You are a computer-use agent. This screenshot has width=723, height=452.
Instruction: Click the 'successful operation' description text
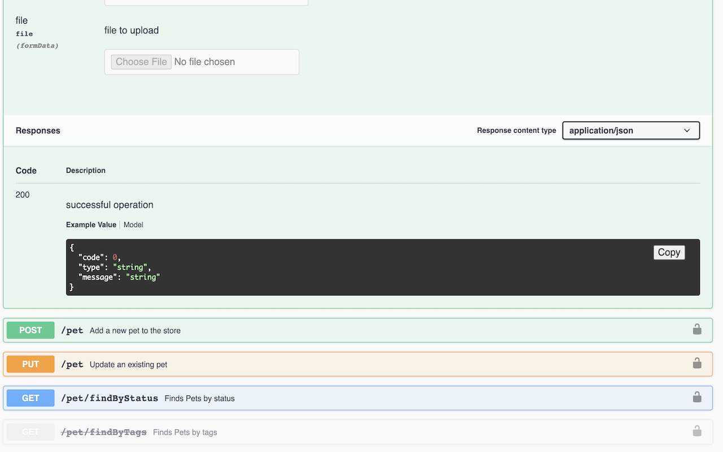(x=110, y=205)
